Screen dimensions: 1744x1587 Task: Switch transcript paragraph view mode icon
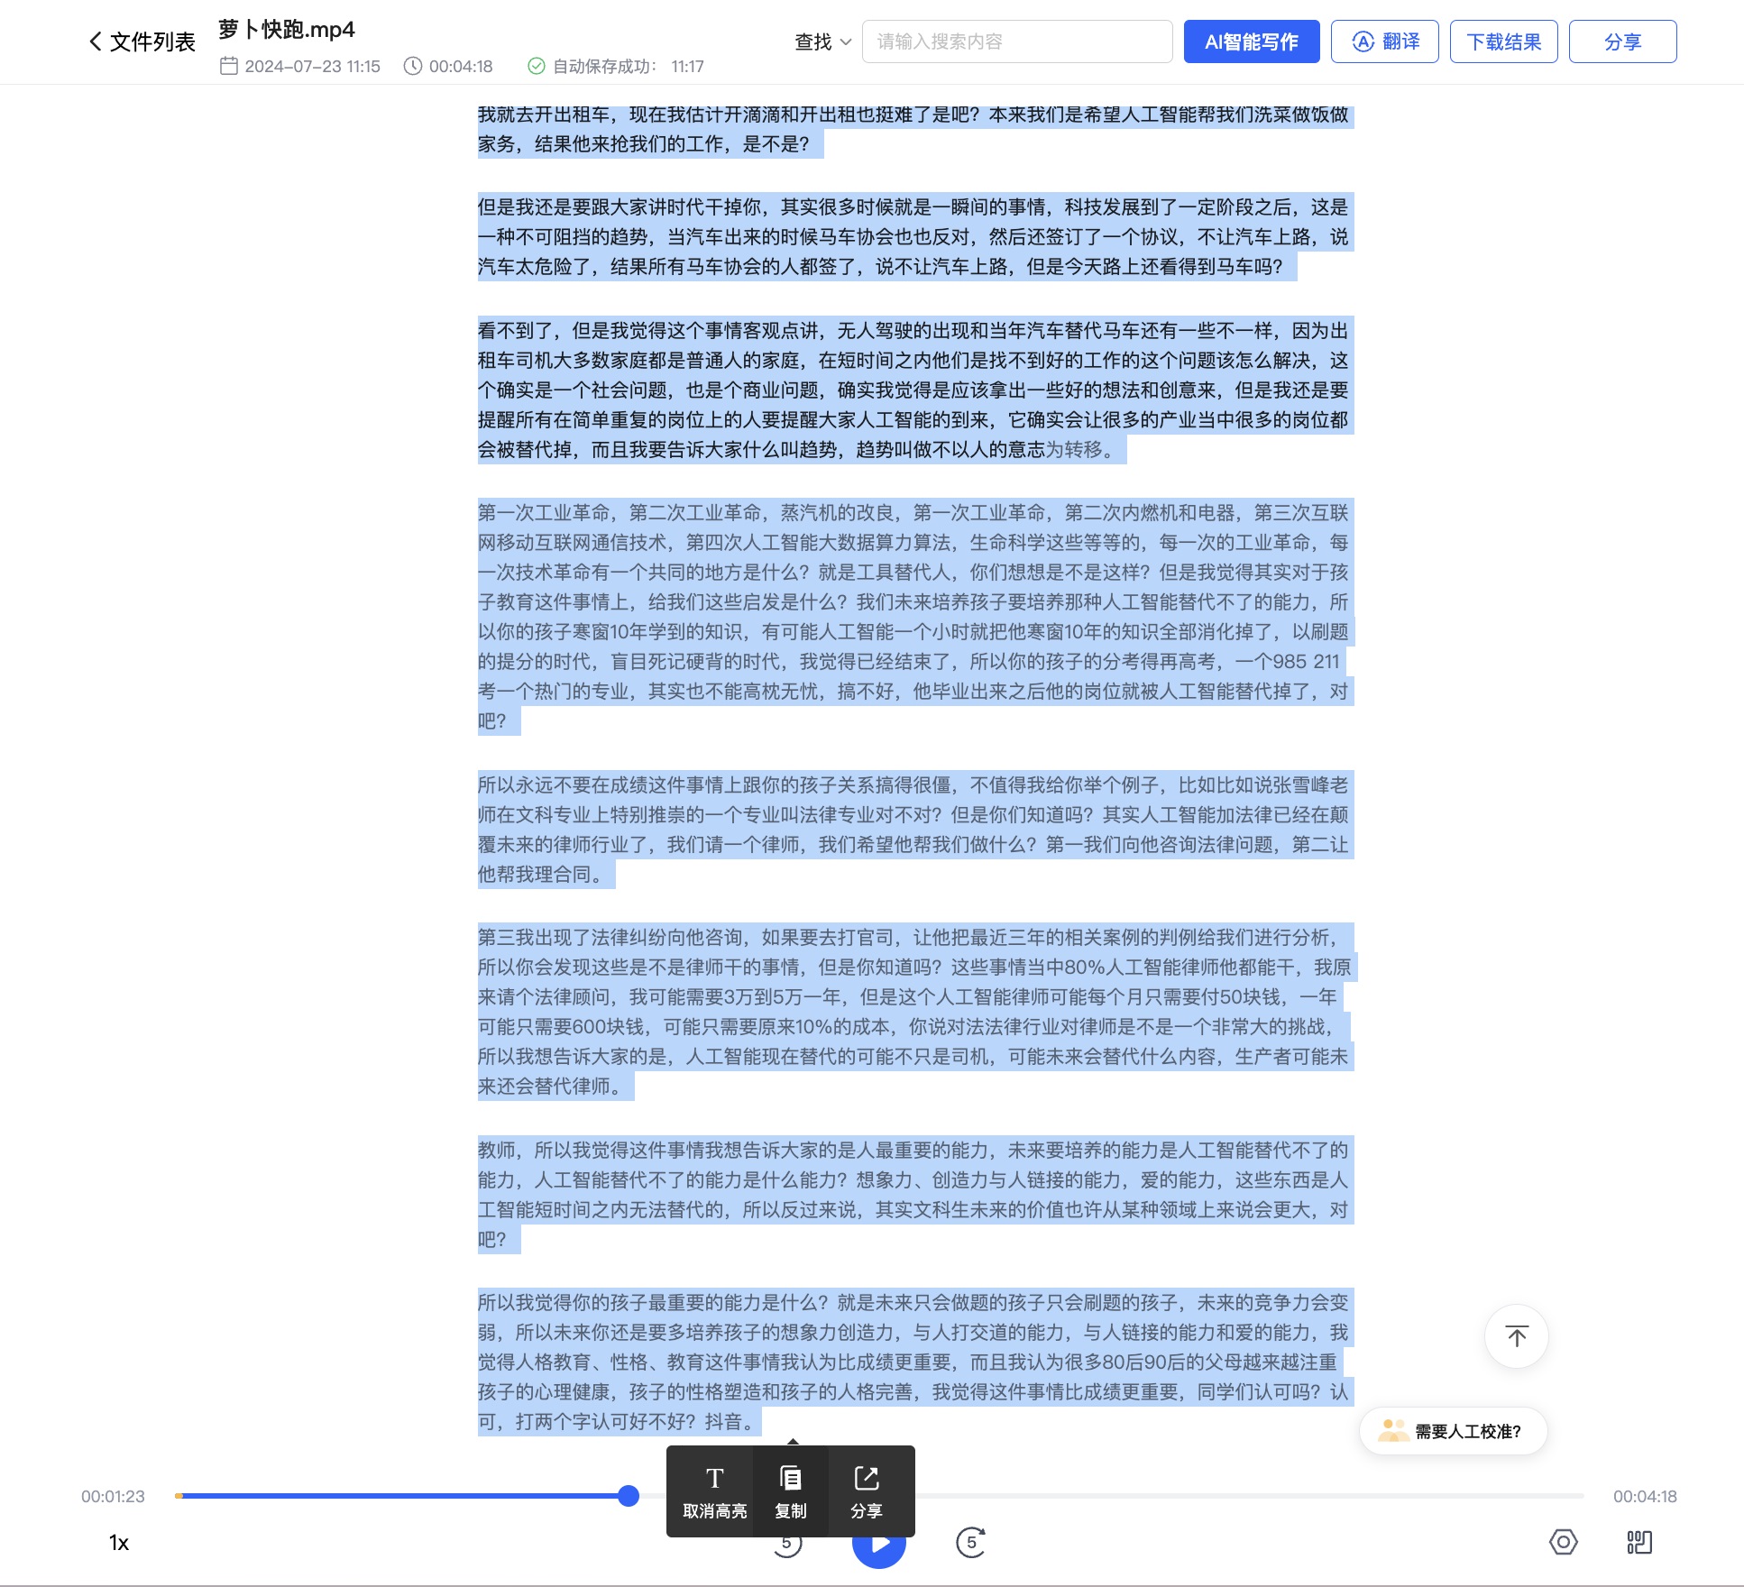coord(1638,1543)
